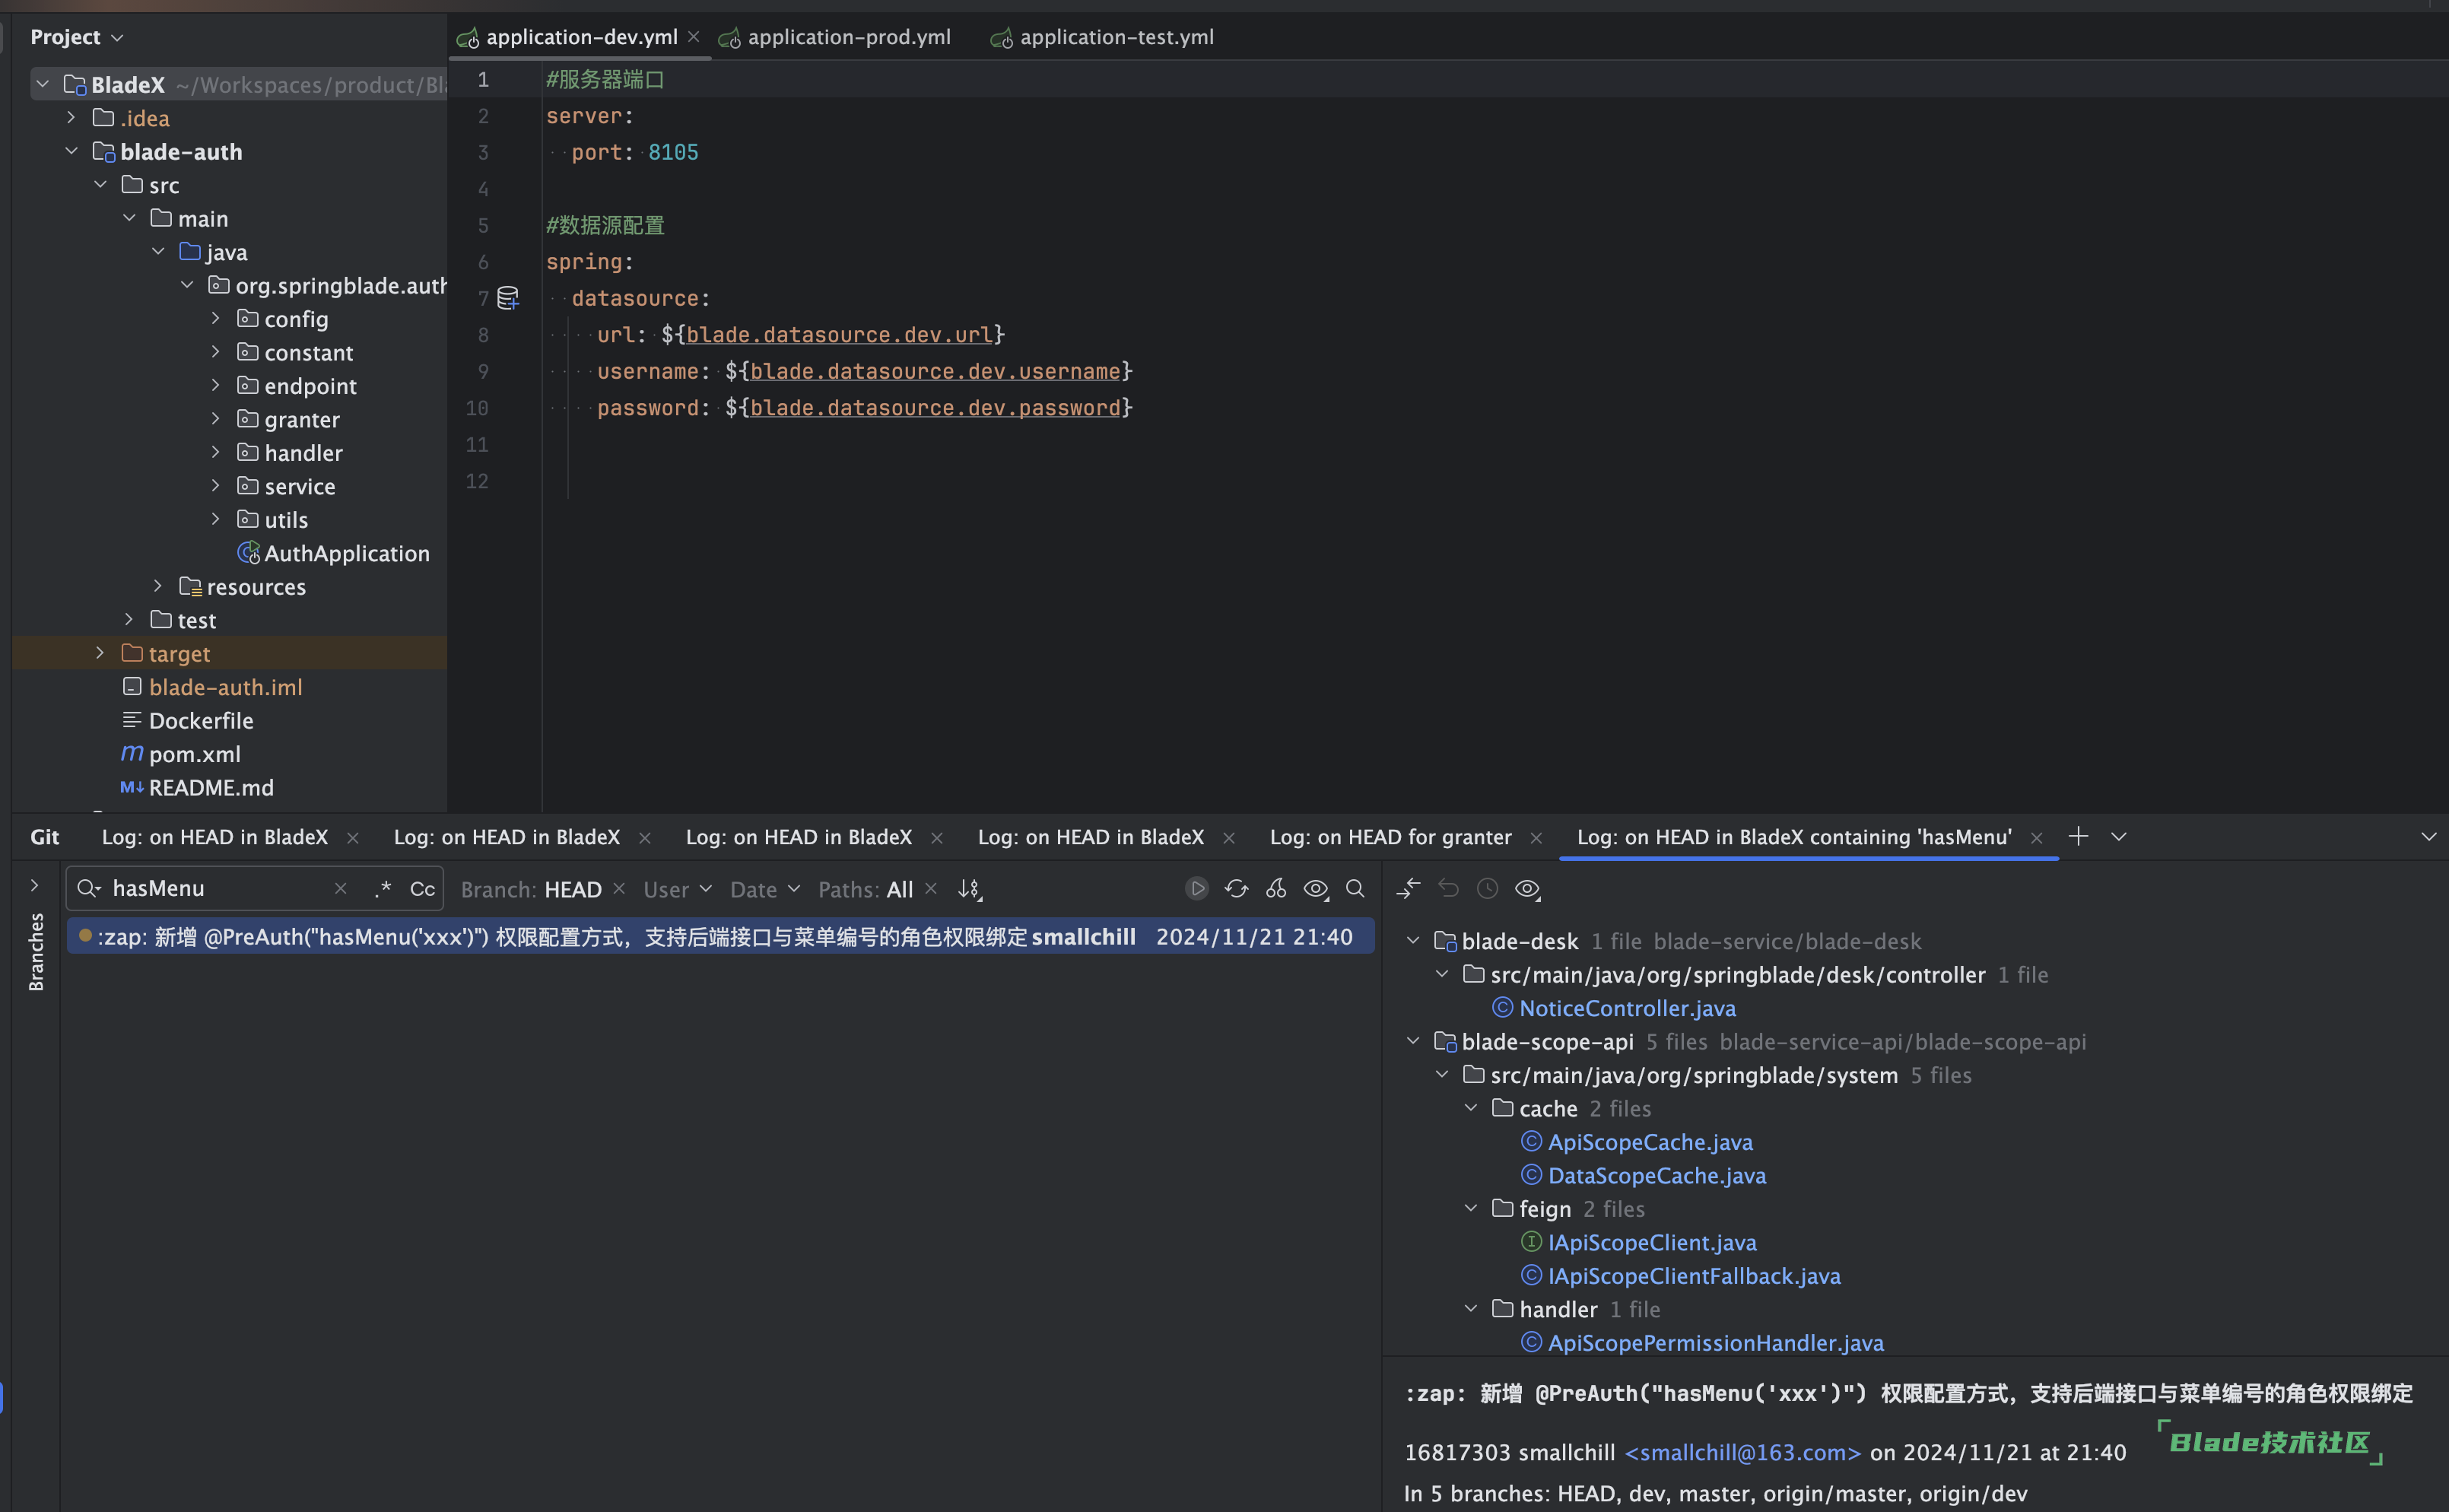2449x1512 pixels.
Task: Close the 'hasMenu' log tab
Action: (x=2036, y=838)
